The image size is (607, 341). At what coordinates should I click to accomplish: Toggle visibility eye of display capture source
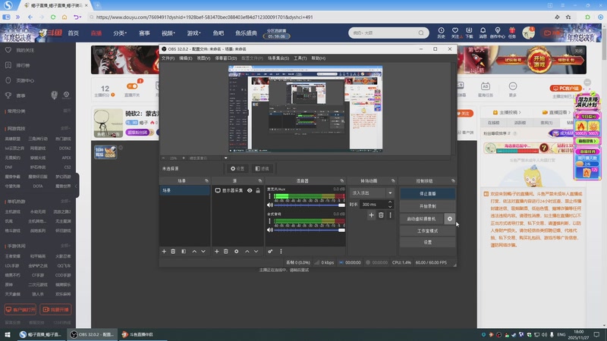(250, 190)
